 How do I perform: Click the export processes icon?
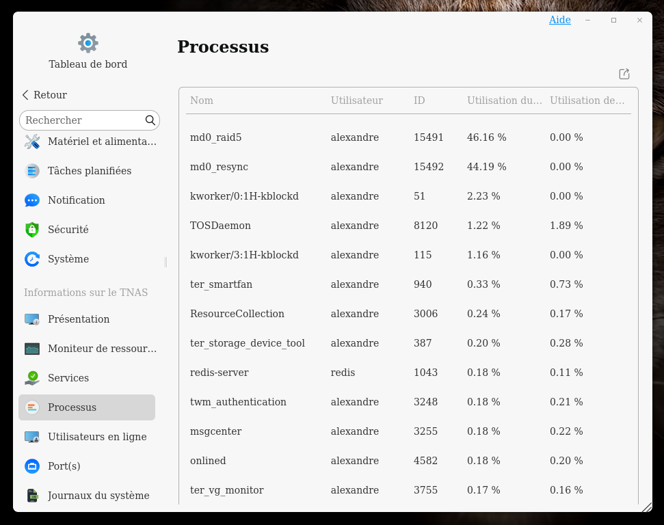click(624, 74)
